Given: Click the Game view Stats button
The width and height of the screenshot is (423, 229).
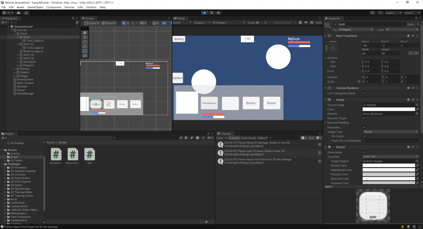Looking at the screenshot, I should [x=318, y=23].
